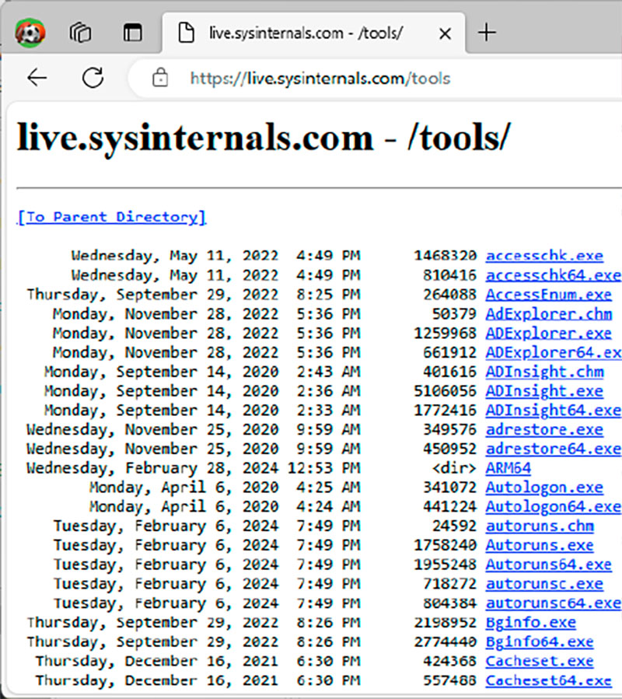
Task: Download accesschk.exe
Action: [x=544, y=256]
